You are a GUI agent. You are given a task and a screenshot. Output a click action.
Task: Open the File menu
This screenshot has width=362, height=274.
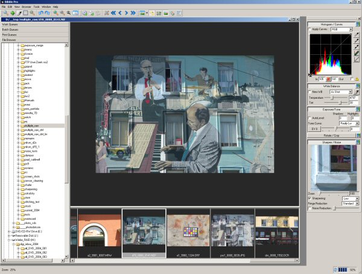coord(4,7)
